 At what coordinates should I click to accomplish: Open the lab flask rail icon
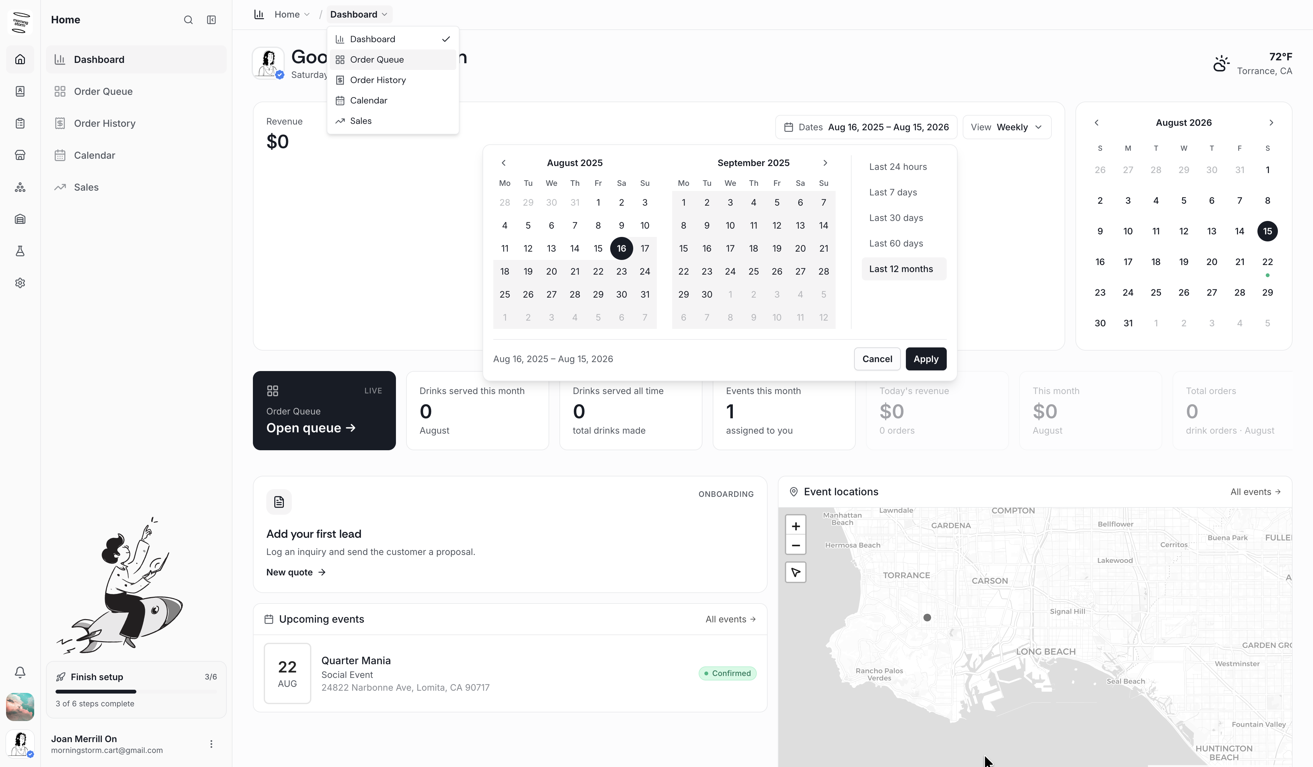[20, 251]
